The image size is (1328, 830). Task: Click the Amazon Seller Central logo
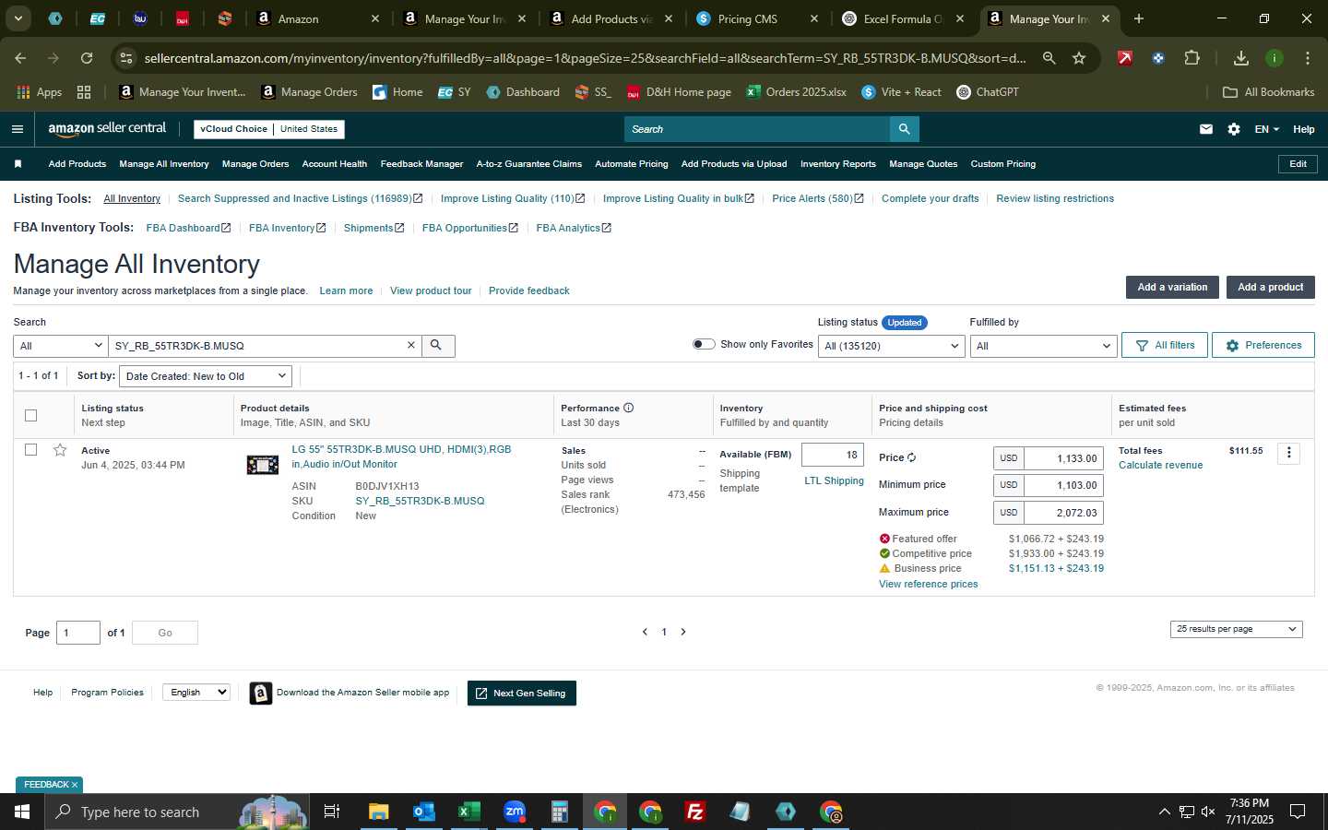107,129
